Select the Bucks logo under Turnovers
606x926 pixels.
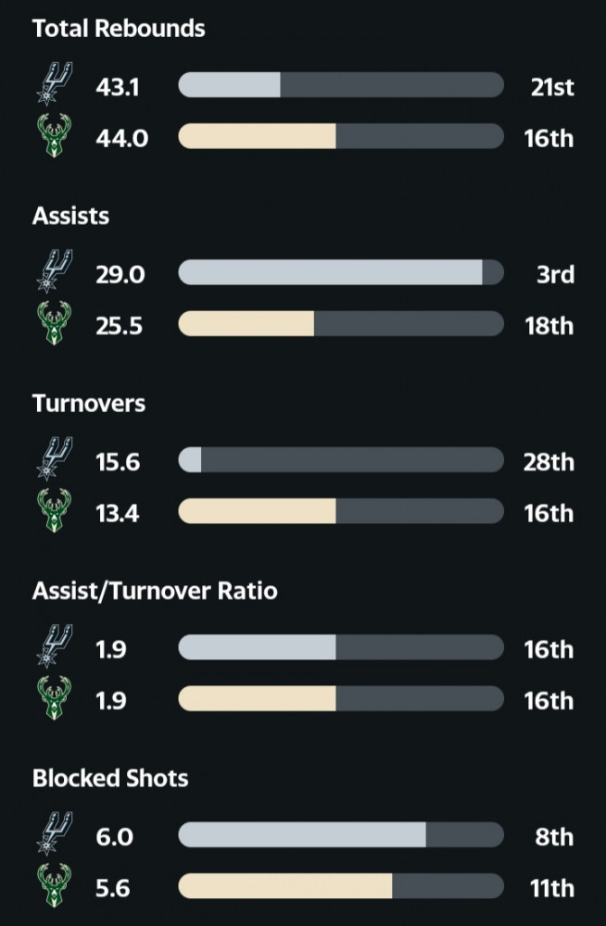(54, 512)
